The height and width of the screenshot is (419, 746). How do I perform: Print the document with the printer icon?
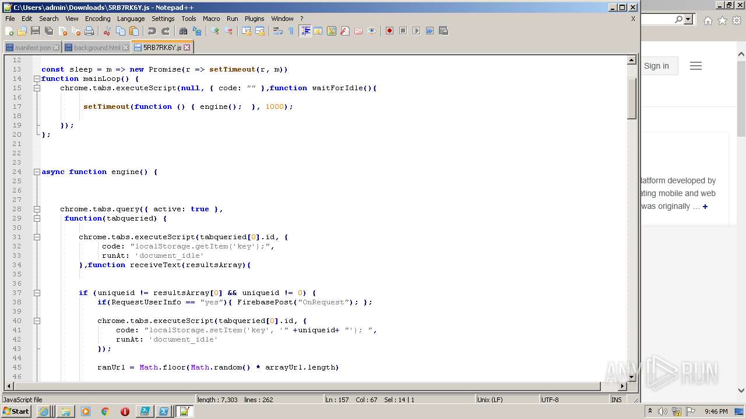[89, 31]
